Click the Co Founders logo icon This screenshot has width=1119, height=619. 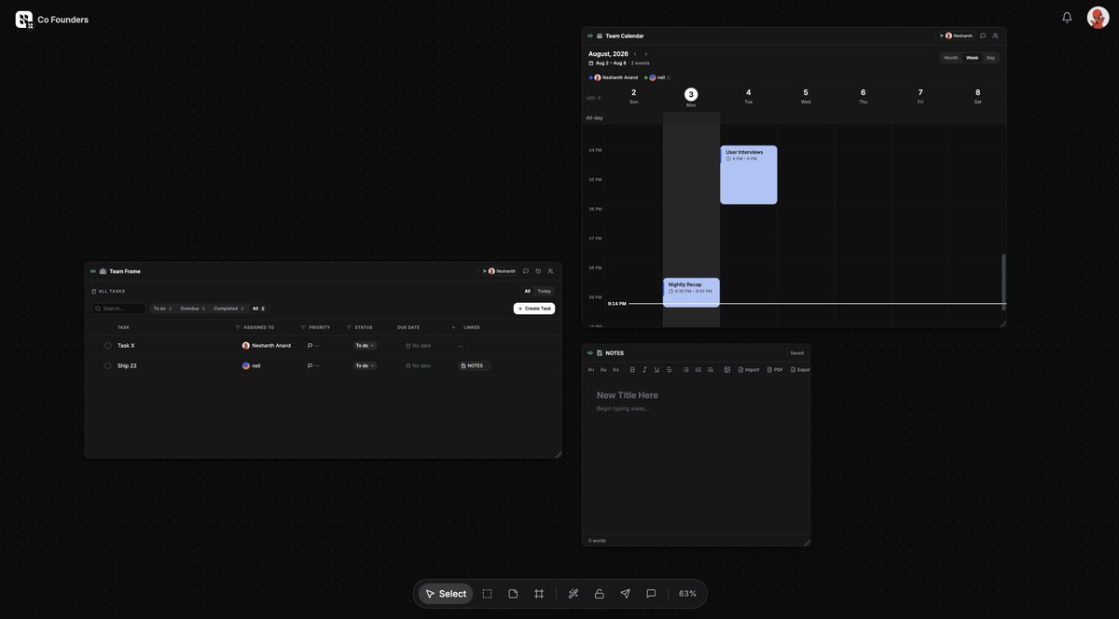tap(24, 20)
